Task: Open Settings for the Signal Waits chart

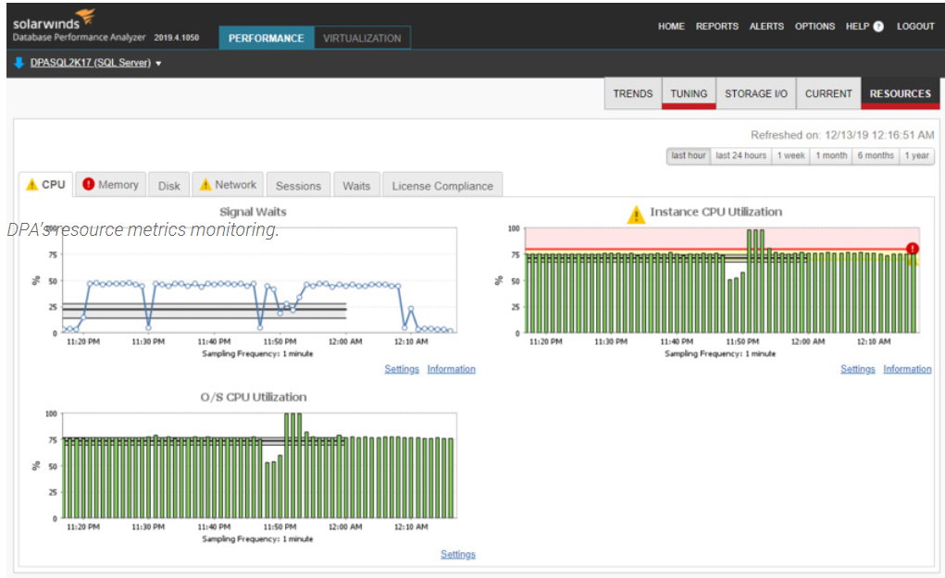Action: click(x=402, y=369)
